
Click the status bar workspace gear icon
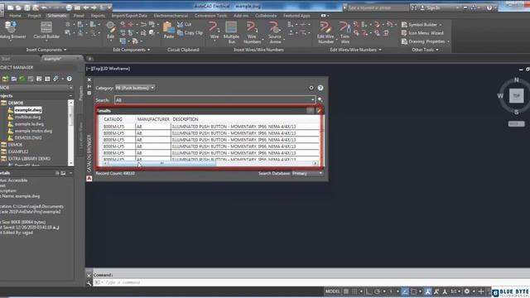pyautogui.click(x=467, y=291)
